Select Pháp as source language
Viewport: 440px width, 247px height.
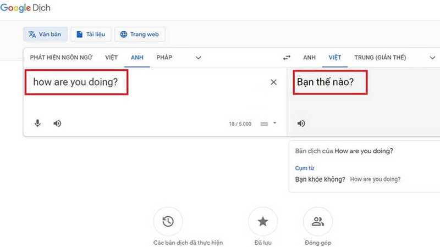pos(164,58)
